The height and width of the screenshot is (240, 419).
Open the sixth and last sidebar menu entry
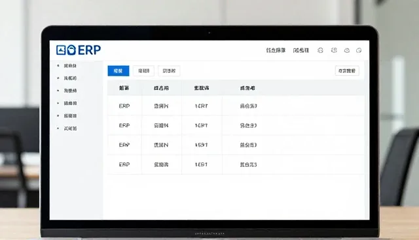(70, 128)
